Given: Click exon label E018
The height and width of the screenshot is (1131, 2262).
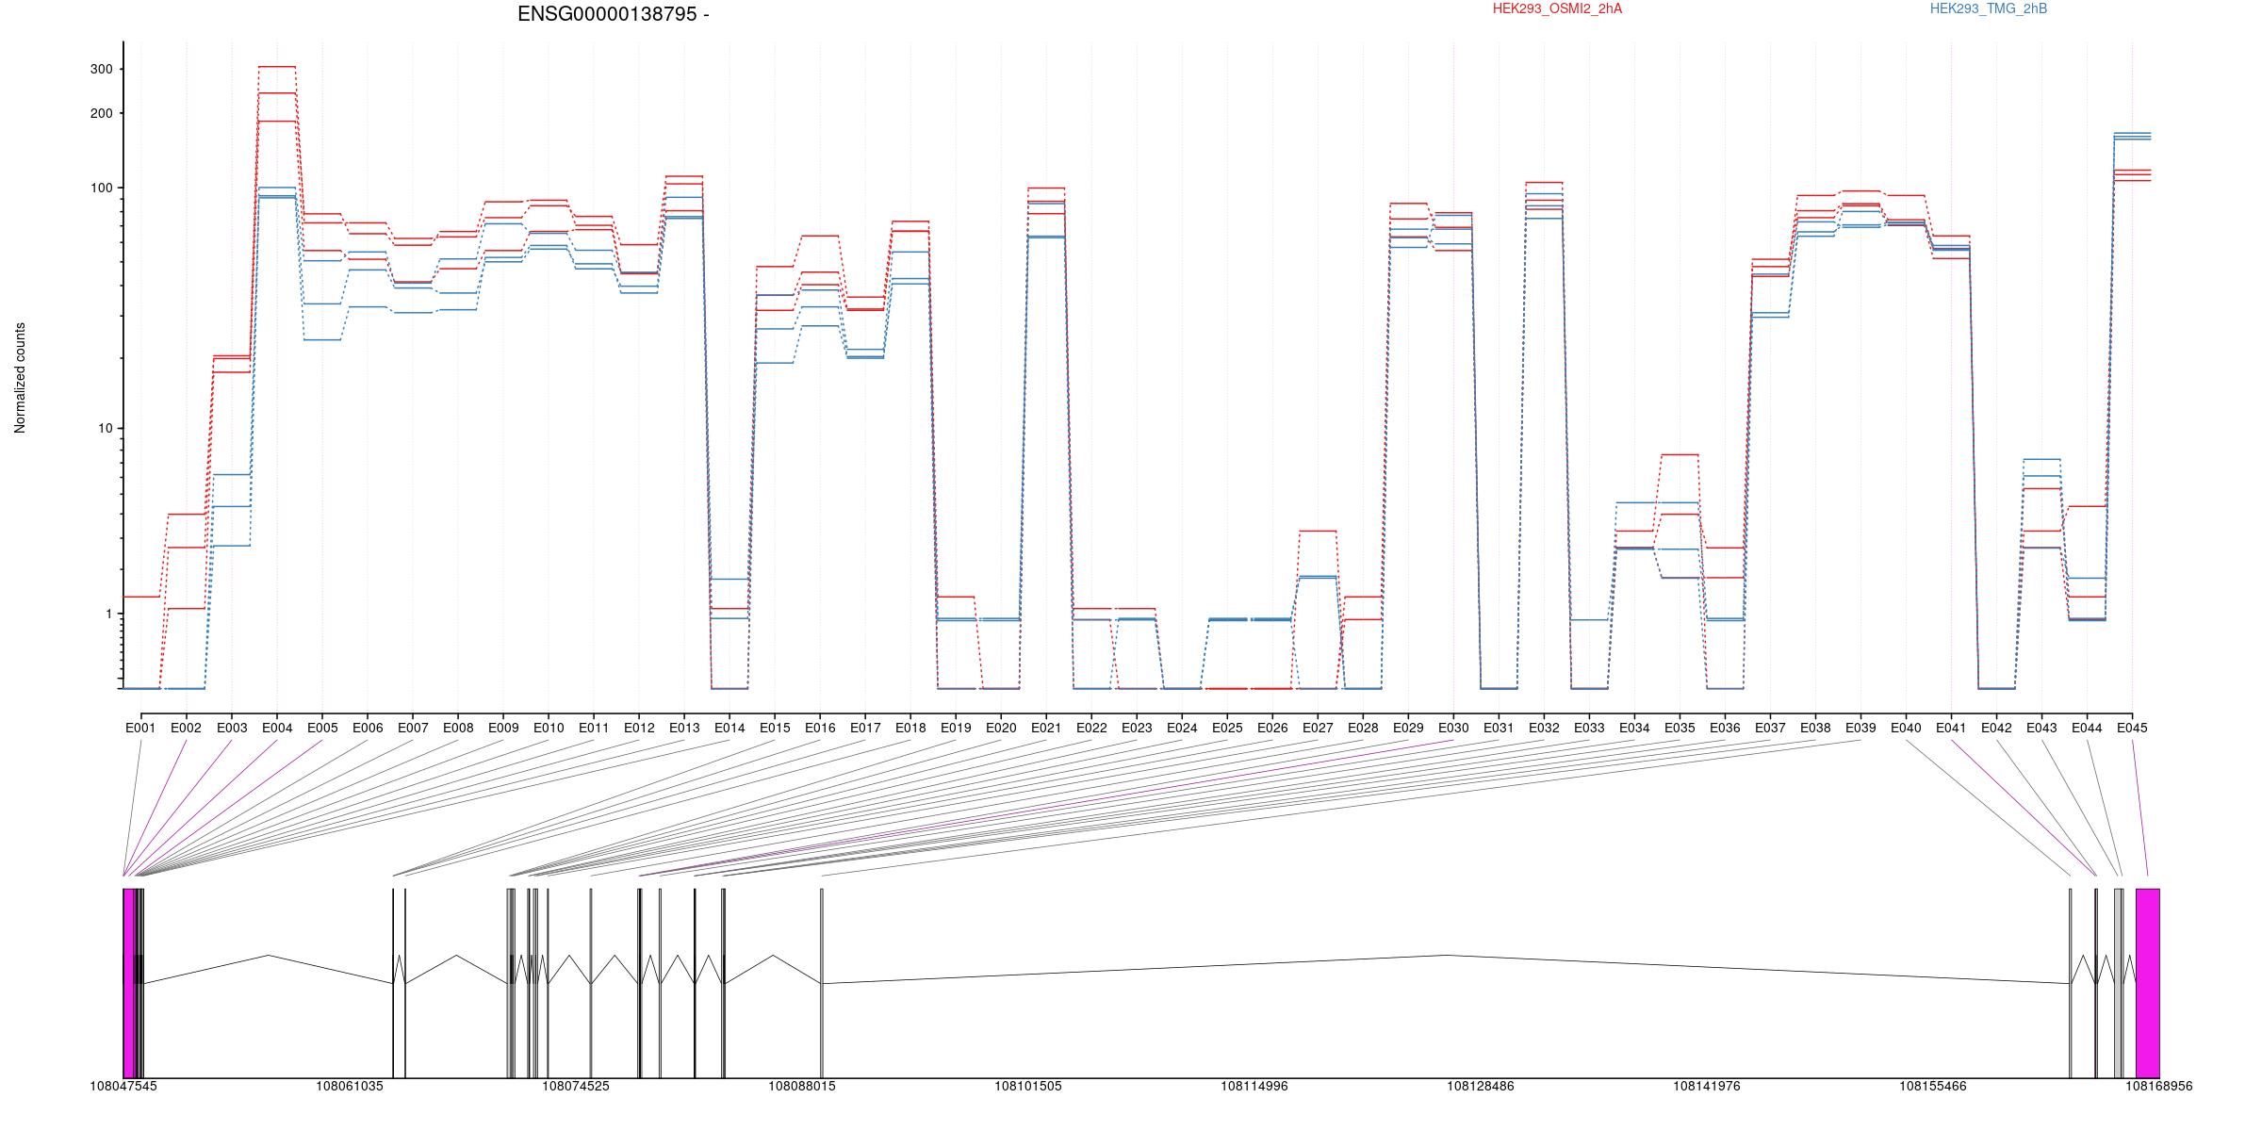Looking at the screenshot, I should pyautogui.click(x=910, y=728).
